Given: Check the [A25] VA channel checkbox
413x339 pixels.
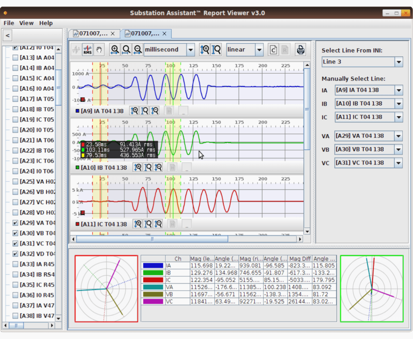Looking at the screenshot, I should pyautogui.click(x=15, y=181).
